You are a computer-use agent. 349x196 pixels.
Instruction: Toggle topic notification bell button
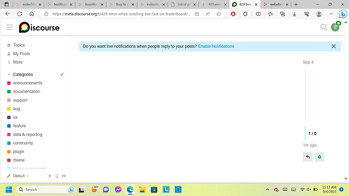pyautogui.click(x=319, y=157)
